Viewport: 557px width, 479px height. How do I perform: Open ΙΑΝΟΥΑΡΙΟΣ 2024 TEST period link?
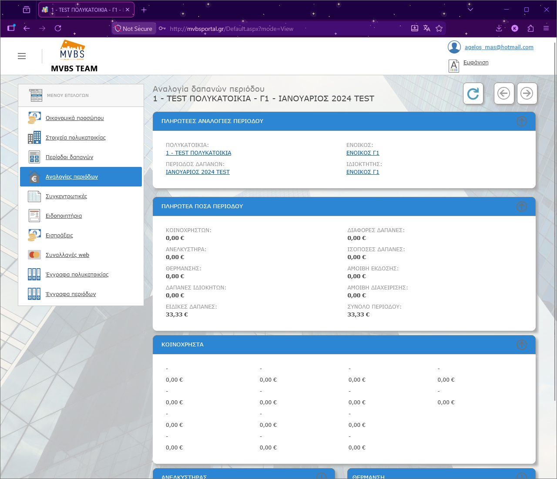[198, 172]
